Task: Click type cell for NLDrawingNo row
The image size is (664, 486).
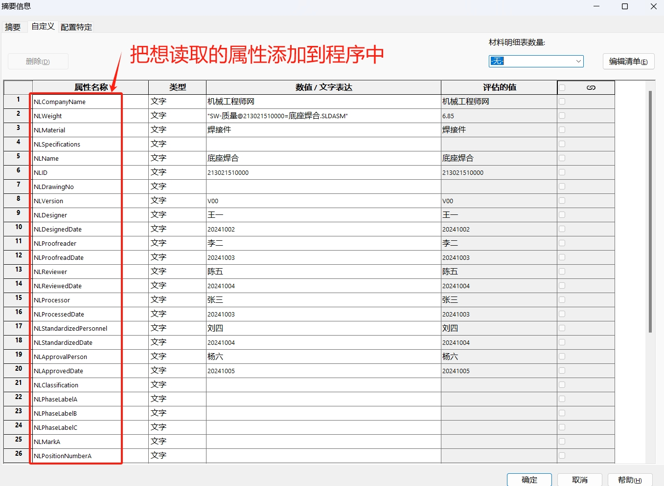Action: click(x=177, y=187)
